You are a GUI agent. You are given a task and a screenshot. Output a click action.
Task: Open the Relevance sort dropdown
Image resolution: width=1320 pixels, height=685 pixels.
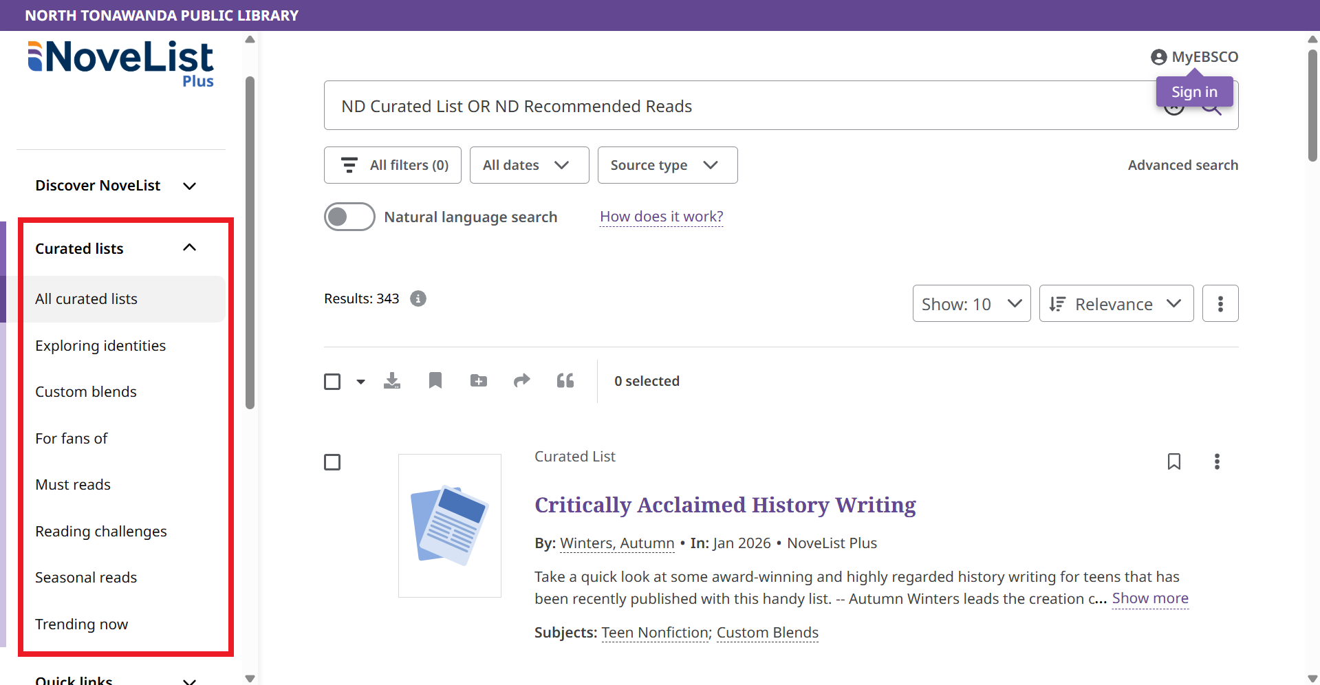[x=1116, y=303]
